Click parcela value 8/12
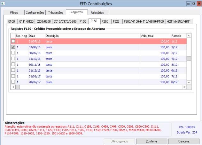This screenshot has height=145, width=202. click(x=174, y=82)
